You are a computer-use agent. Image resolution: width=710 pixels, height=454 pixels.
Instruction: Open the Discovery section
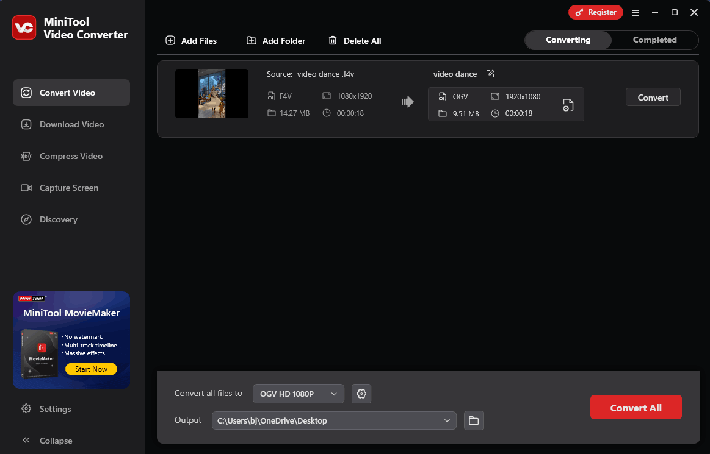[71, 219]
